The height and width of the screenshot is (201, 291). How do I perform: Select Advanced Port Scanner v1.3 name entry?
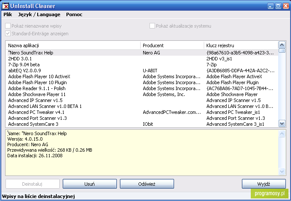click(x=37, y=118)
